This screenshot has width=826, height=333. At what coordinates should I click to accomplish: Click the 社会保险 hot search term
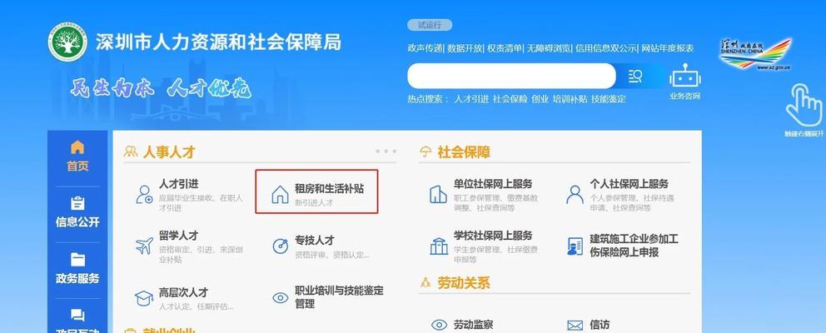[x=510, y=98]
